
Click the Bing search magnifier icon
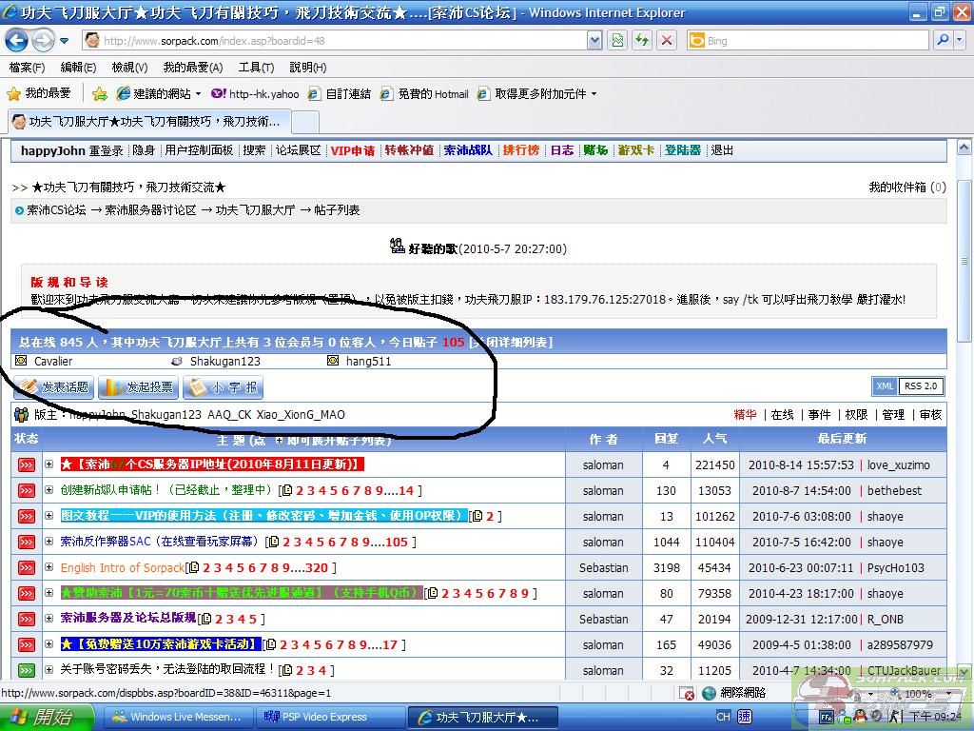coord(942,40)
